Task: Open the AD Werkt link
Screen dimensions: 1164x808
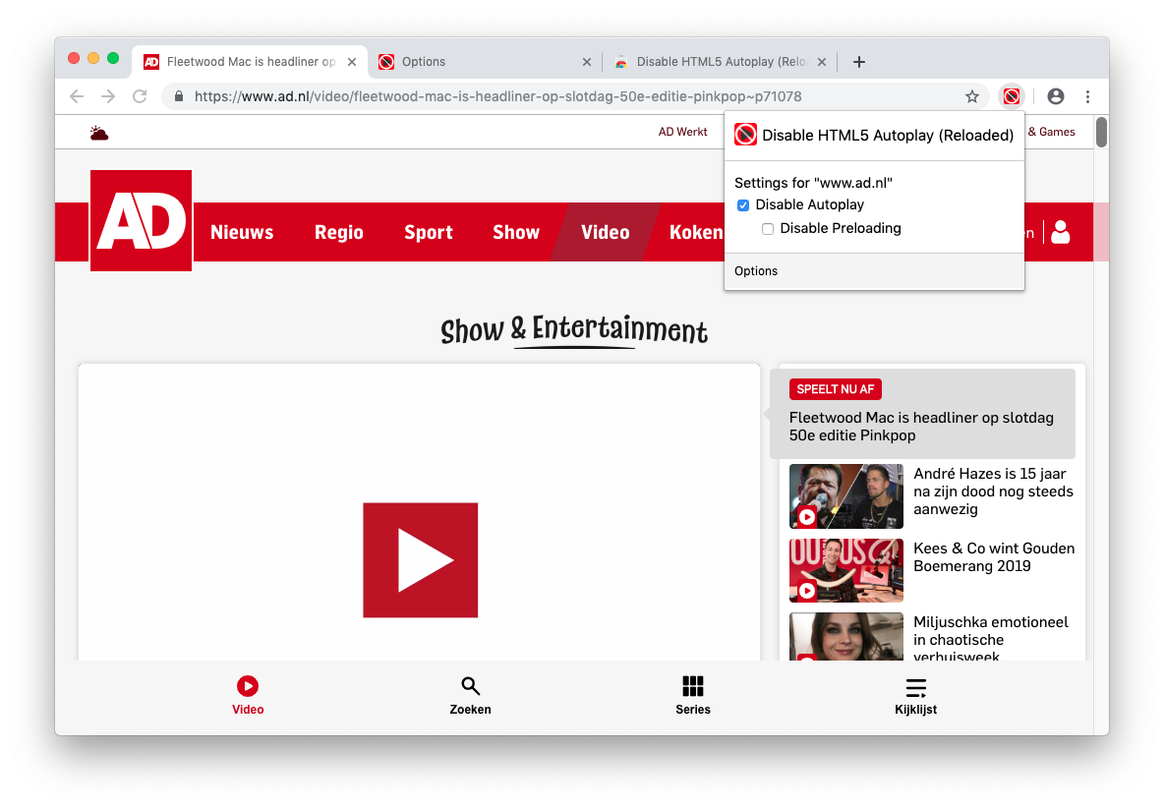Action: pyautogui.click(x=683, y=132)
